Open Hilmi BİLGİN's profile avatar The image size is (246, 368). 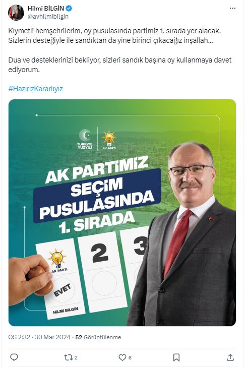pyautogui.click(x=16, y=13)
